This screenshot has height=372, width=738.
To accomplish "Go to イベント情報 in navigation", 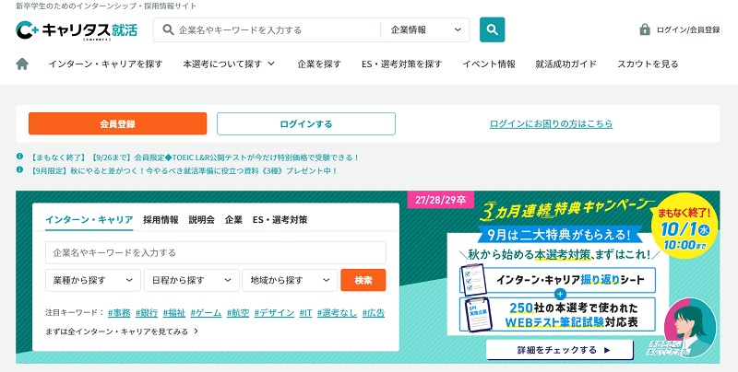I will click(x=489, y=64).
